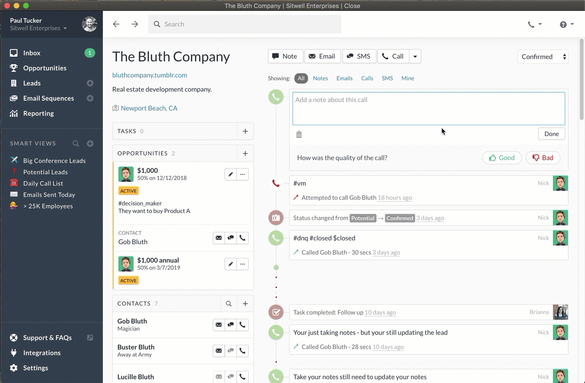
Task: Create new email sequence plus icon
Action: click(x=90, y=98)
